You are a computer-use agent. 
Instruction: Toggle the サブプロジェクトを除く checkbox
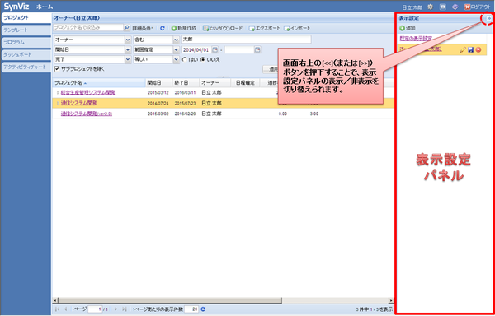pyautogui.click(x=57, y=68)
